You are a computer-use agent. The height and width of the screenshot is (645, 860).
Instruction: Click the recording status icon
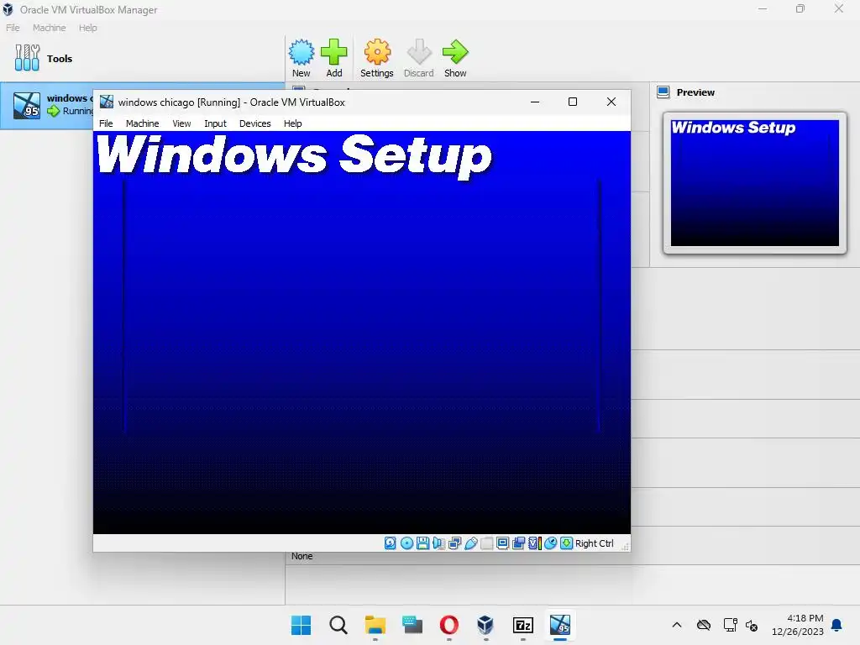coord(518,543)
